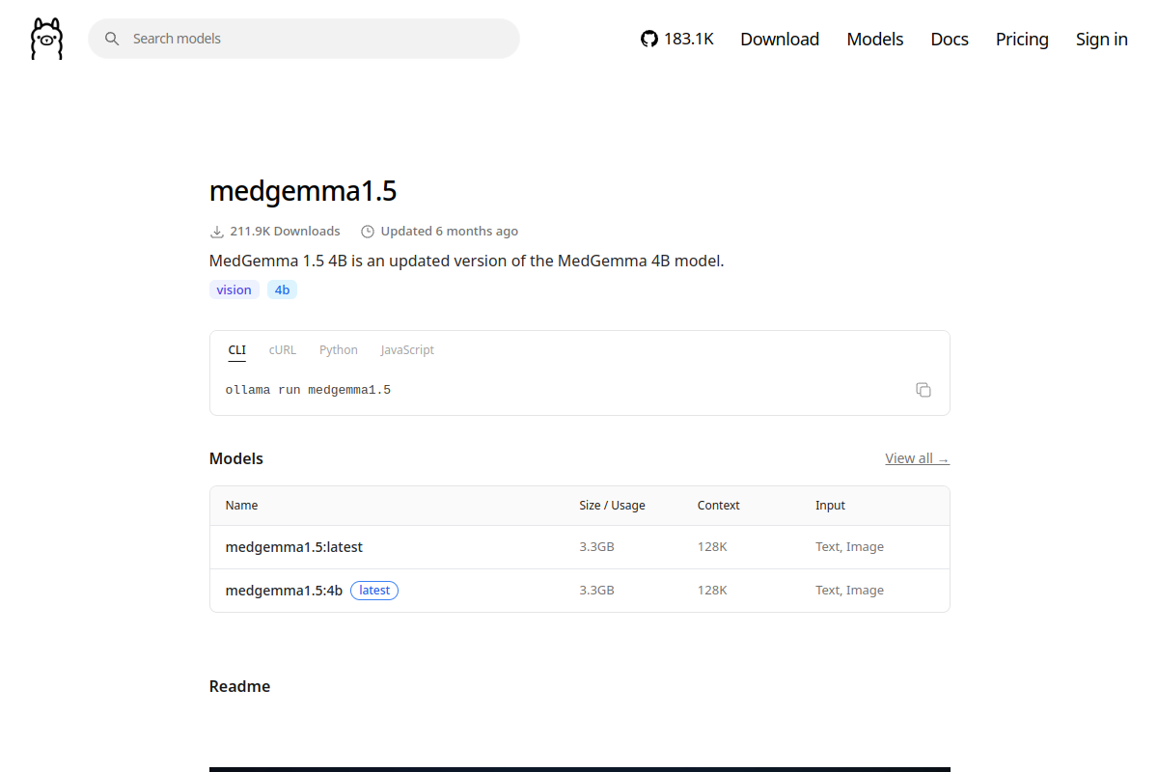Click 128K in the medgemma1.5:4b row

coord(712,591)
